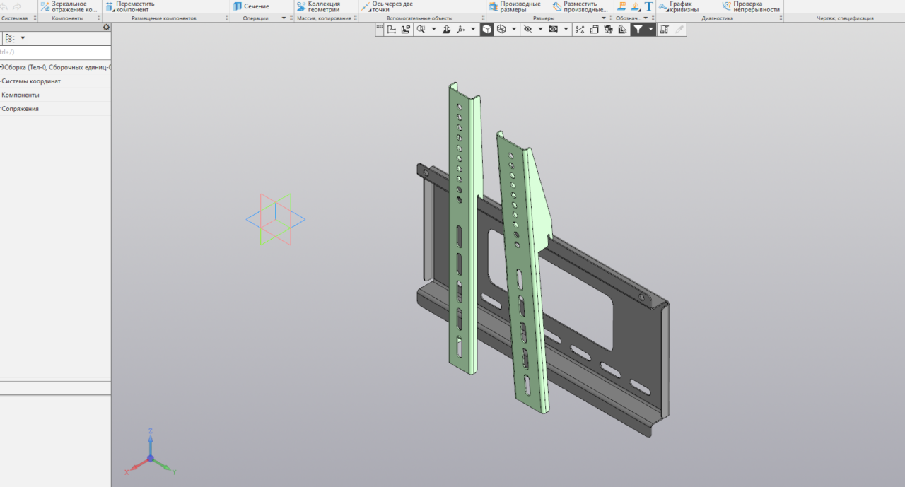This screenshot has height=487, width=905.
Task: Switch to wireframe display cube
Action: pos(501,29)
